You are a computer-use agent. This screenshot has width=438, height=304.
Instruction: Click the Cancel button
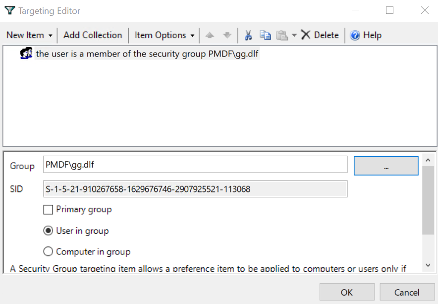tap(407, 292)
